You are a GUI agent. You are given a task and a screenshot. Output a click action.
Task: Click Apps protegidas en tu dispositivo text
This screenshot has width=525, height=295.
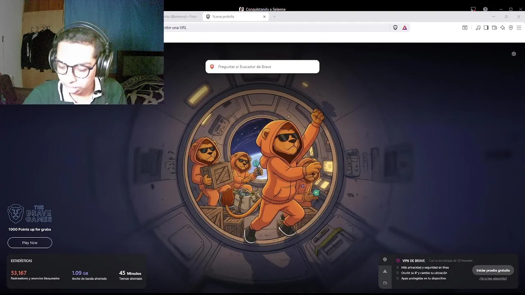click(423, 279)
